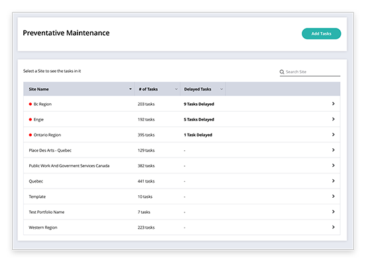This screenshot has height=262, width=366.
Task: Open Engie row chevron arrow
Action: tap(334, 119)
